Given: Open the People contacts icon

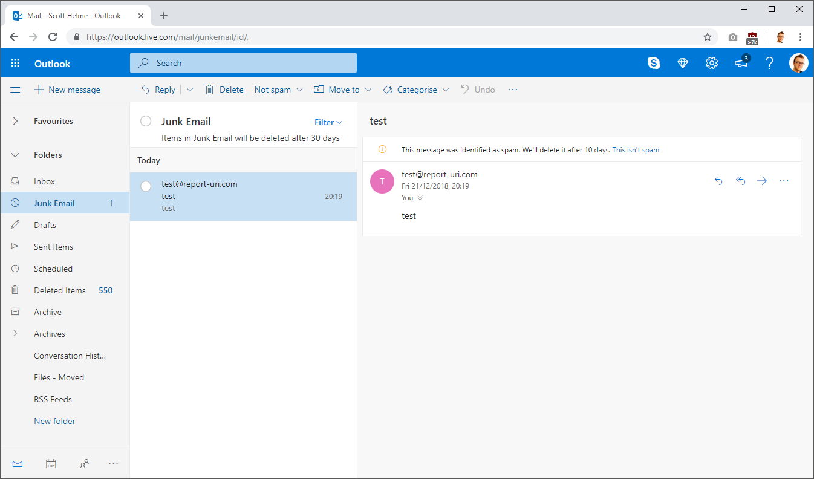Looking at the screenshot, I should (x=85, y=464).
